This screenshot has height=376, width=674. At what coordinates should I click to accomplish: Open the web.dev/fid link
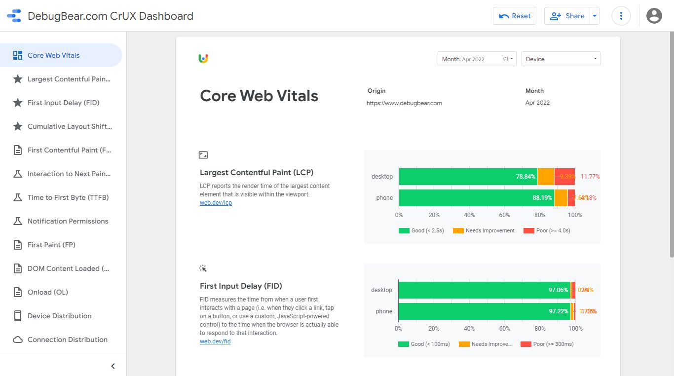click(x=215, y=341)
